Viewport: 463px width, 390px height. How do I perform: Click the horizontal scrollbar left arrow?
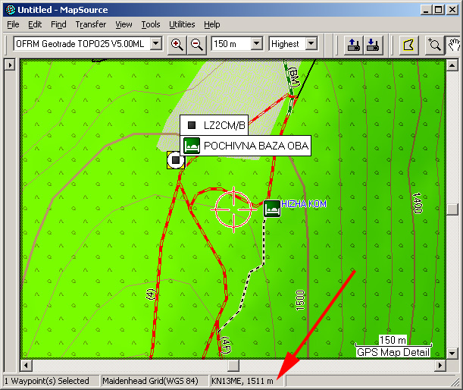27,366
